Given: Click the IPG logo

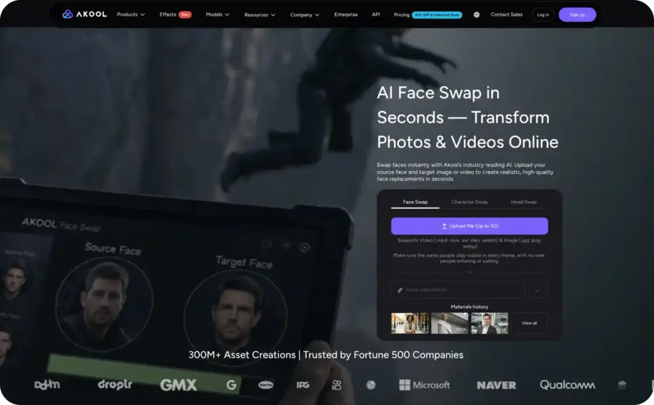Looking at the screenshot, I should coord(303,385).
